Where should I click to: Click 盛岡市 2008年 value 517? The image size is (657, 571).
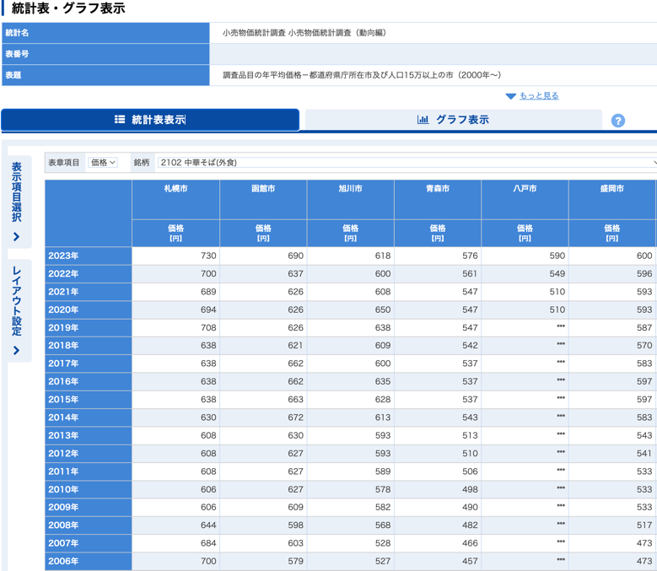coord(644,525)
